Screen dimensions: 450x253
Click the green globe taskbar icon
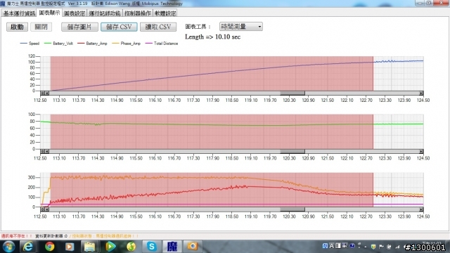tap(131, 247)
